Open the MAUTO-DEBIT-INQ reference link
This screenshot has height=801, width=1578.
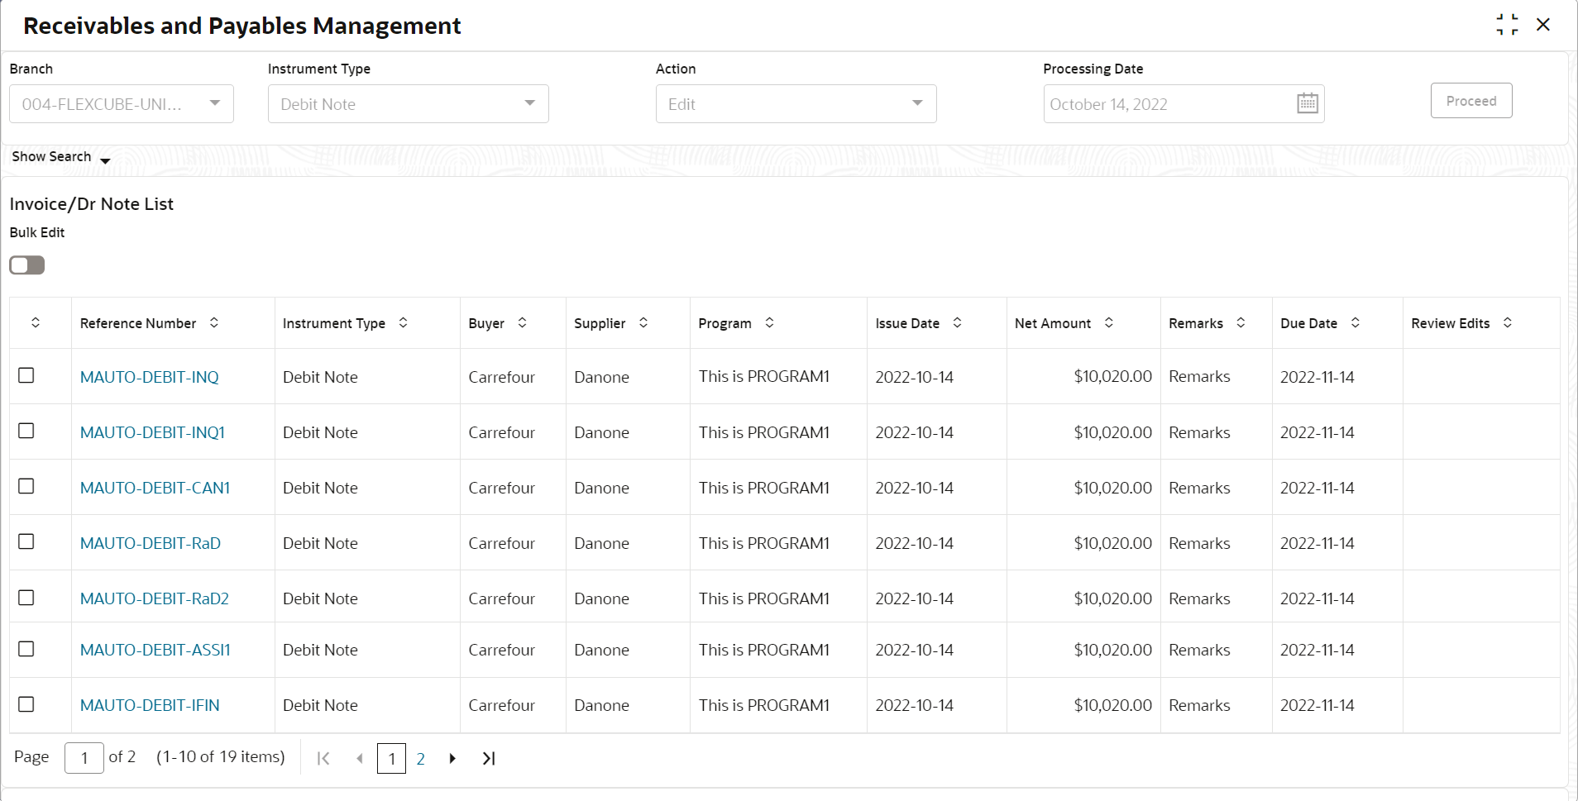(150, 377)
